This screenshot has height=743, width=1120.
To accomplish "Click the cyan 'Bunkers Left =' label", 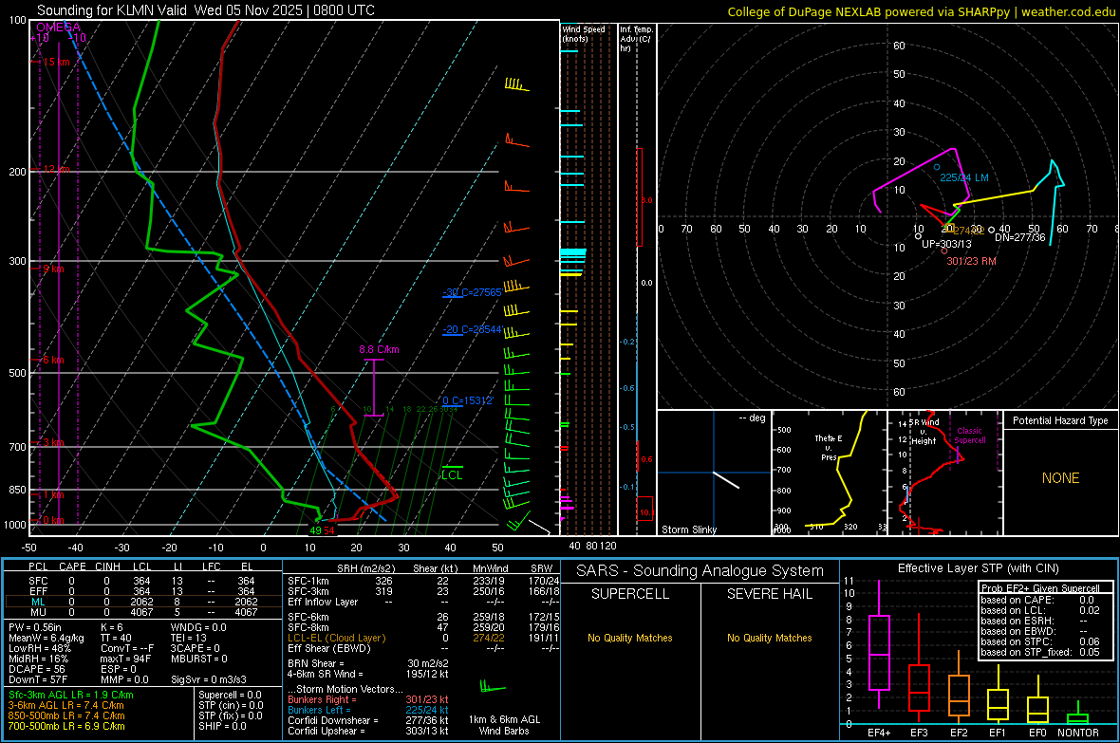I will click(x=319, y=710).
